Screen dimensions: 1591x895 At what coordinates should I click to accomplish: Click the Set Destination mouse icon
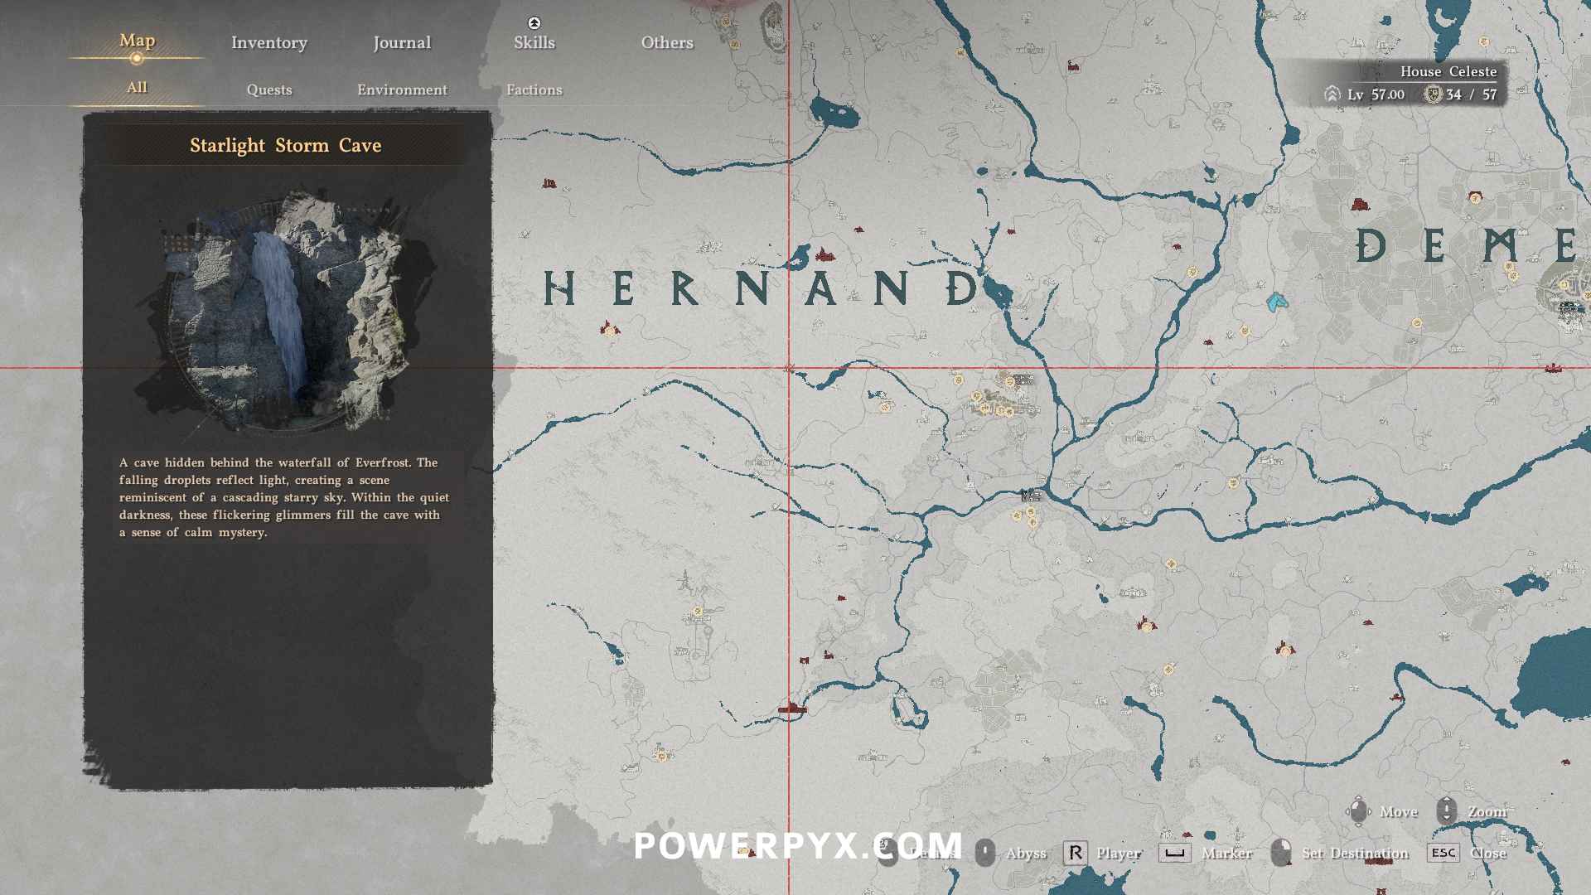pos(1281,853)
